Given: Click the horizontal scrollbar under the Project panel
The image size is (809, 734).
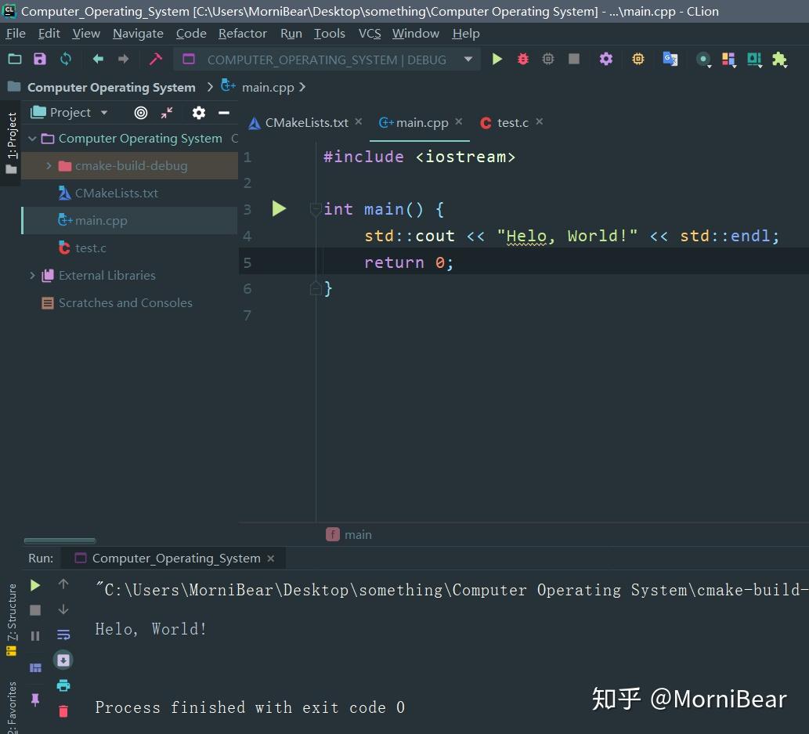Looking at the screenshot, I should point(60,541).
